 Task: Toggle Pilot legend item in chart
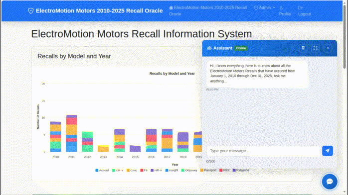tap(224, 170)
